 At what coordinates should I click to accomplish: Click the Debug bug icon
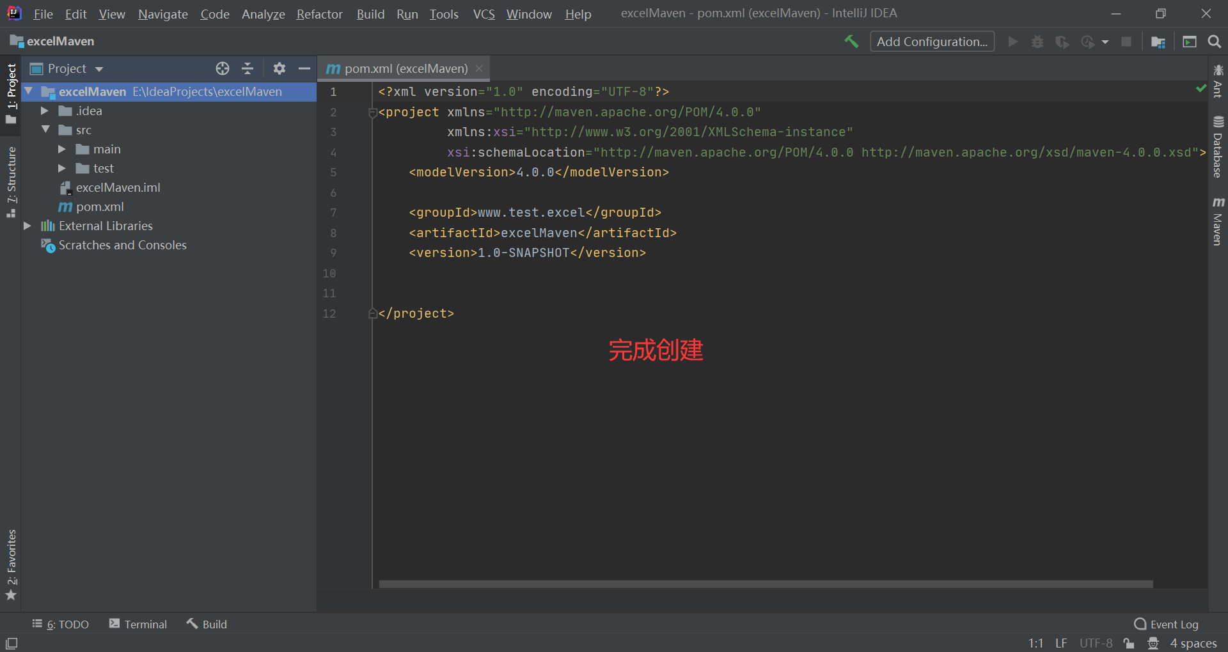coord(1037,42)
